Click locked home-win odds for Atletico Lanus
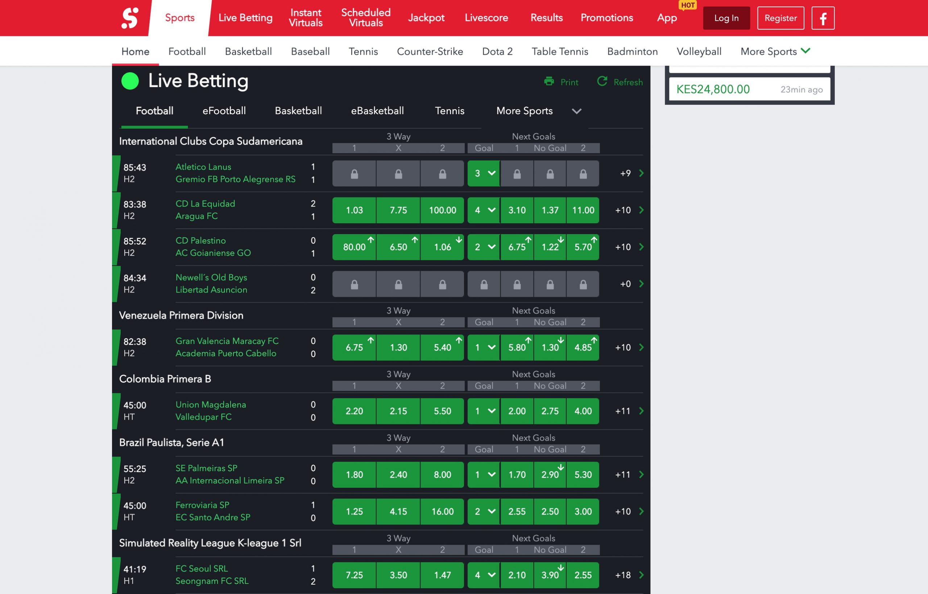The width and height of the screenshot is (928, 594). [x=354, y=174]
